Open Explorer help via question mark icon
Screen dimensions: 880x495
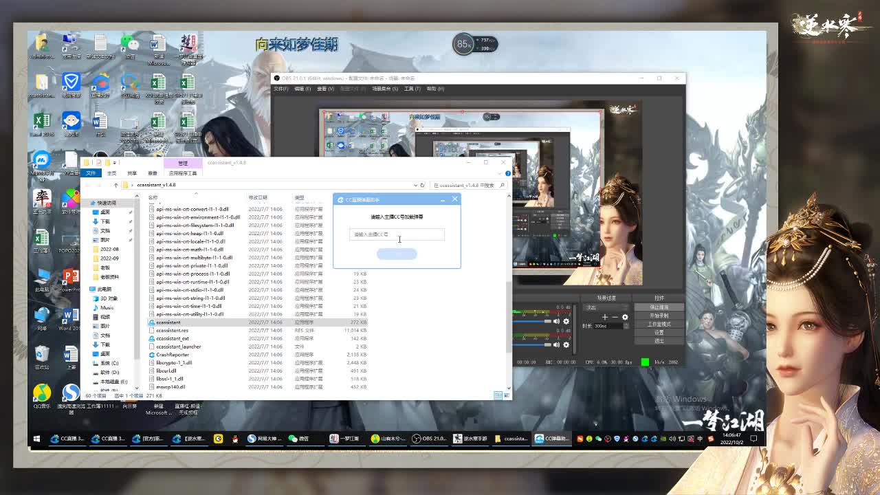507,173
